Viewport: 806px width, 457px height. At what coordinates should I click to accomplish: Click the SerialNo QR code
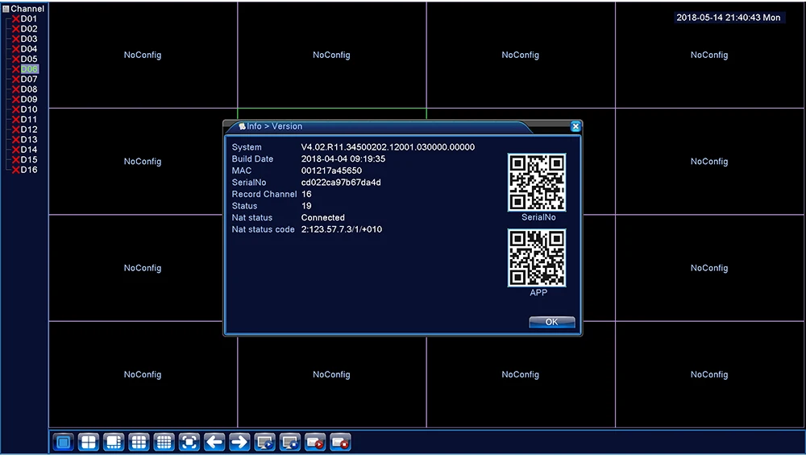coord(537,182)
